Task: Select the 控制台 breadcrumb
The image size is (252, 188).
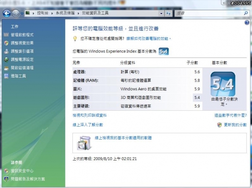Action: [x=43, y=13]
